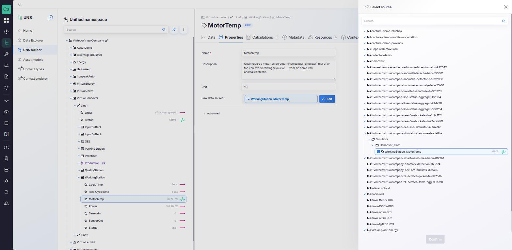This screenshot has height=250, width=512.
Task: Click the Name input field
Action: point(289,53)
